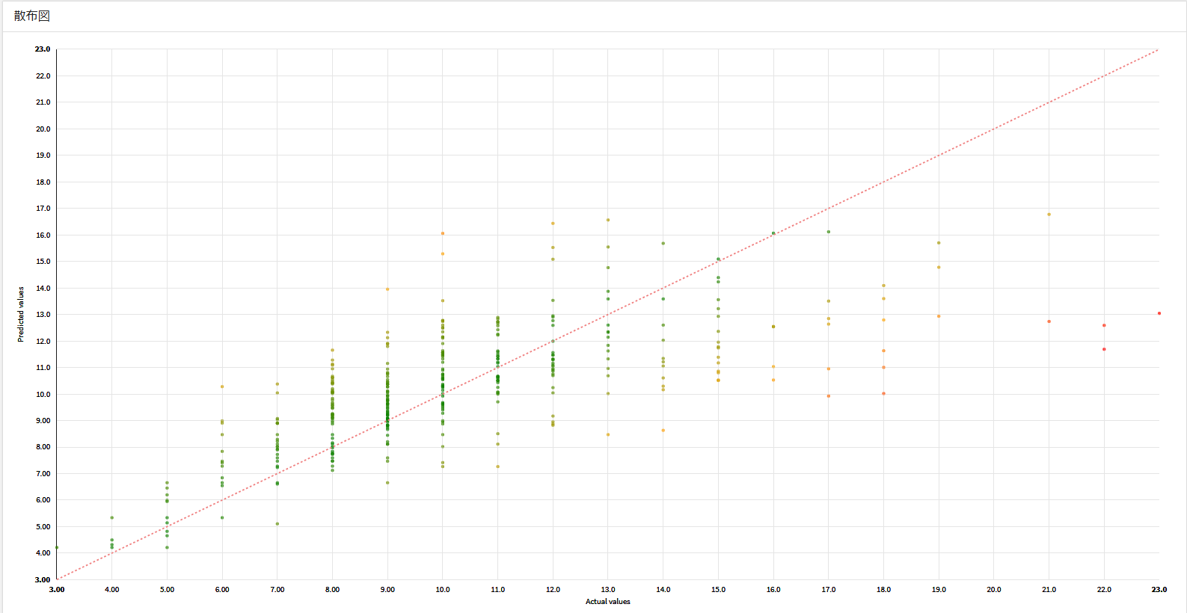The image size is (1187, 613).
Task: Select the x-axis tick label 15.0
Action: click(718, 590)
